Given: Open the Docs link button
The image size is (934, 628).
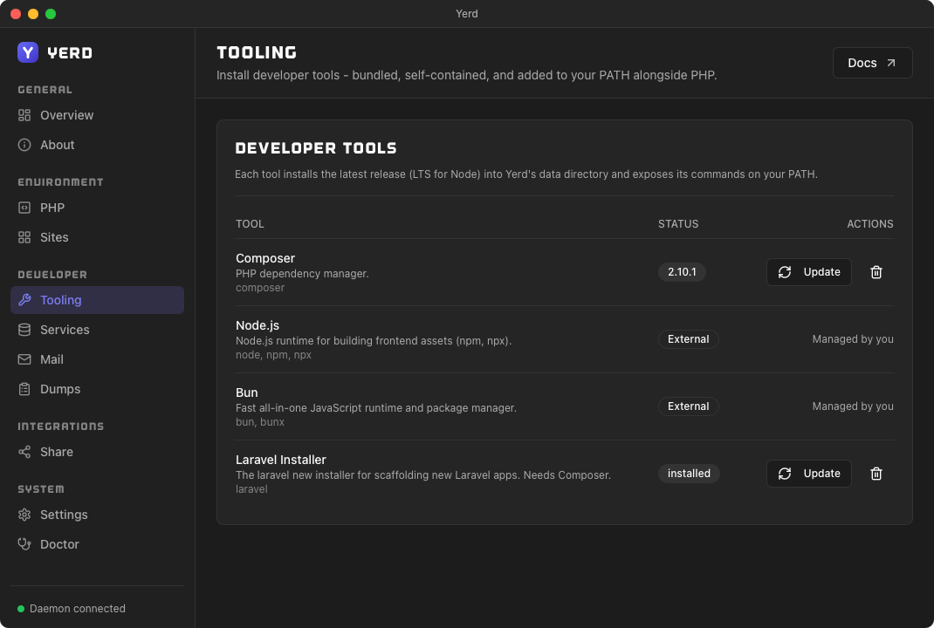Looking at the screenshot, I should click(x=872, y=63).
